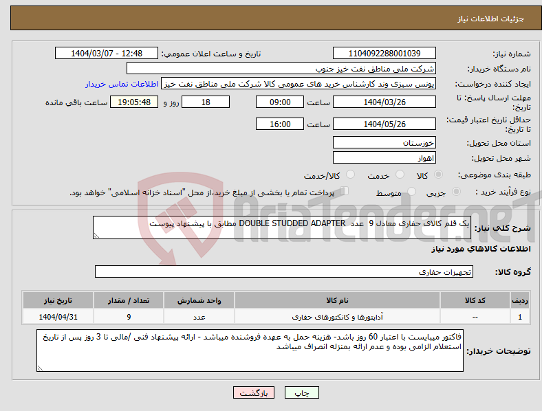Click the چاپ print button
This screenshot has width=542, height=411.
[x=301, y=392]
